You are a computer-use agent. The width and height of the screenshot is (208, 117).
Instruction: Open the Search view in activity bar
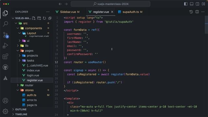click(x=5, y=24)
